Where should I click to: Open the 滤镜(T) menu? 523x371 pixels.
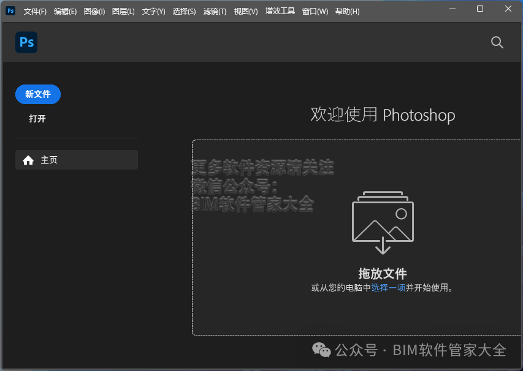(215, 12)
